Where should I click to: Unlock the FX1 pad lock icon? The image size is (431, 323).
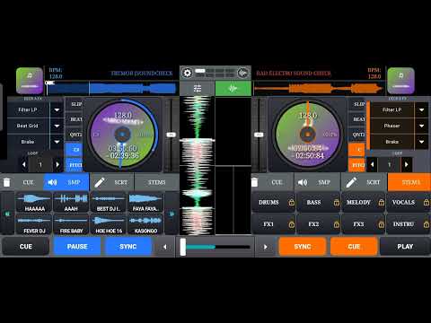291,224
